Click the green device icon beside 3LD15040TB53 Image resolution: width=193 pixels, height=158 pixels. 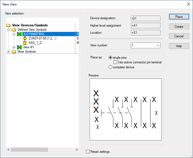pos(19,34)
